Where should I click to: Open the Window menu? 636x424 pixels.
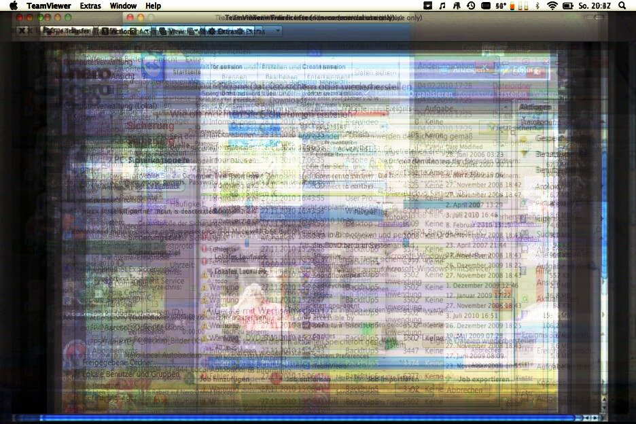123,5
